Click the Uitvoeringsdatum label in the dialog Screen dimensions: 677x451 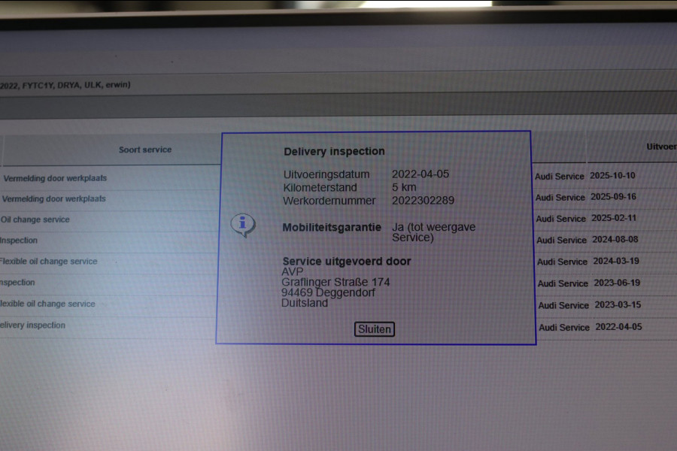(x=326, y=174)
